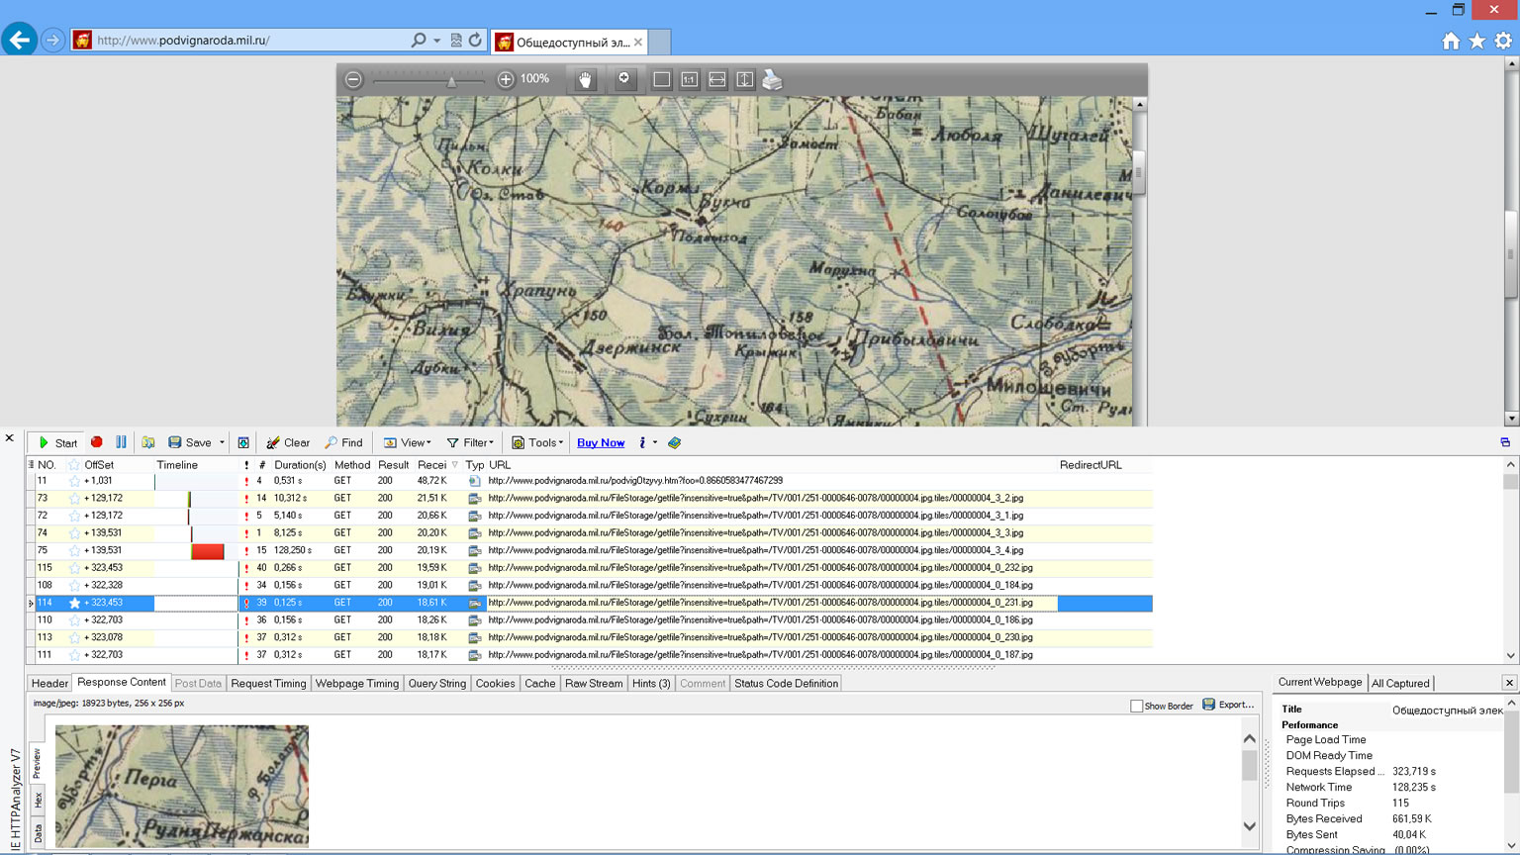Click the zoom out minus button
The height and width of the screenshot is (855, 1520).
(x=353, y=79)
